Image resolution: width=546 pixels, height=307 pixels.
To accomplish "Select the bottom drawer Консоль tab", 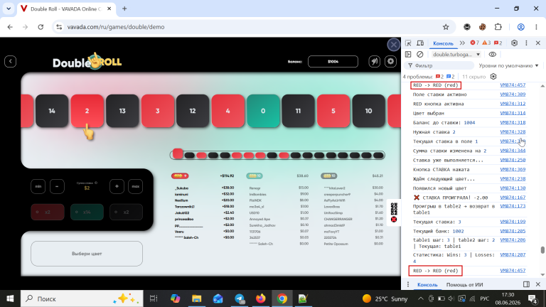I will coord(427,284).
